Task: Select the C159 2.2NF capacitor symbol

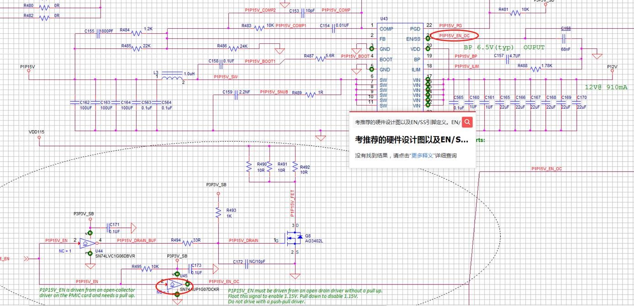Action: point(237,95)
